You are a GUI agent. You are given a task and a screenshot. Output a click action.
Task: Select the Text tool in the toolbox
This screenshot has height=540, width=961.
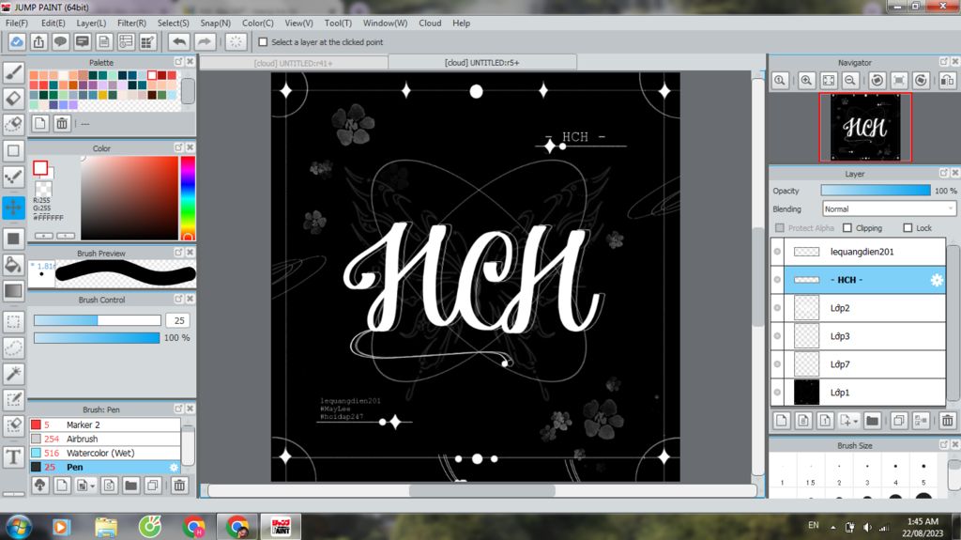tap(14, 456)
